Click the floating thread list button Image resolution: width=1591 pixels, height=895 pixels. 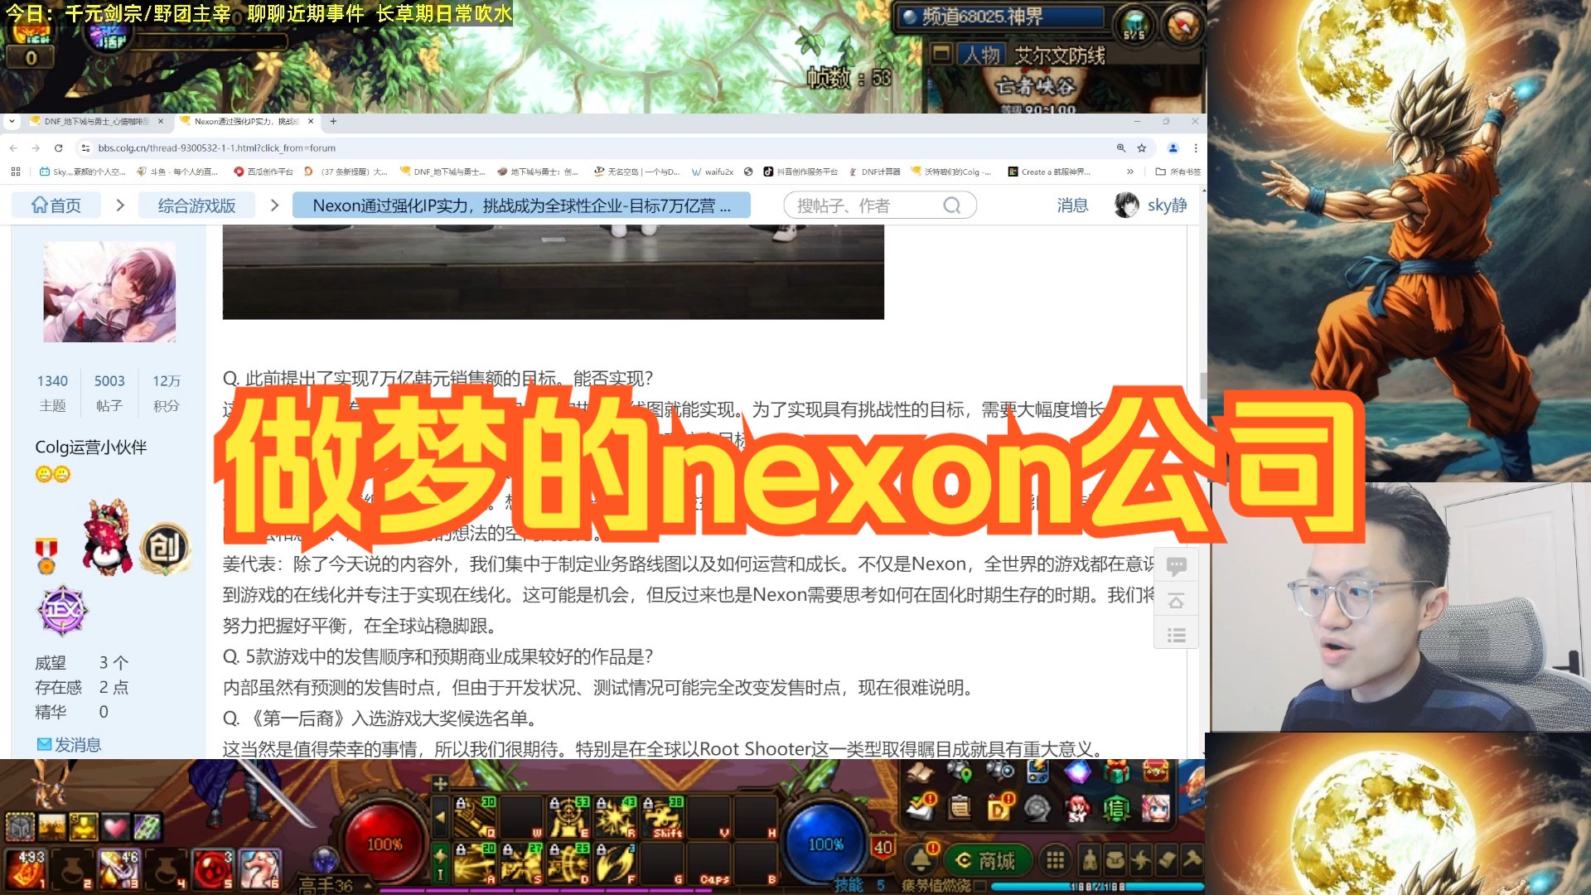click(x=1176, y=636)
